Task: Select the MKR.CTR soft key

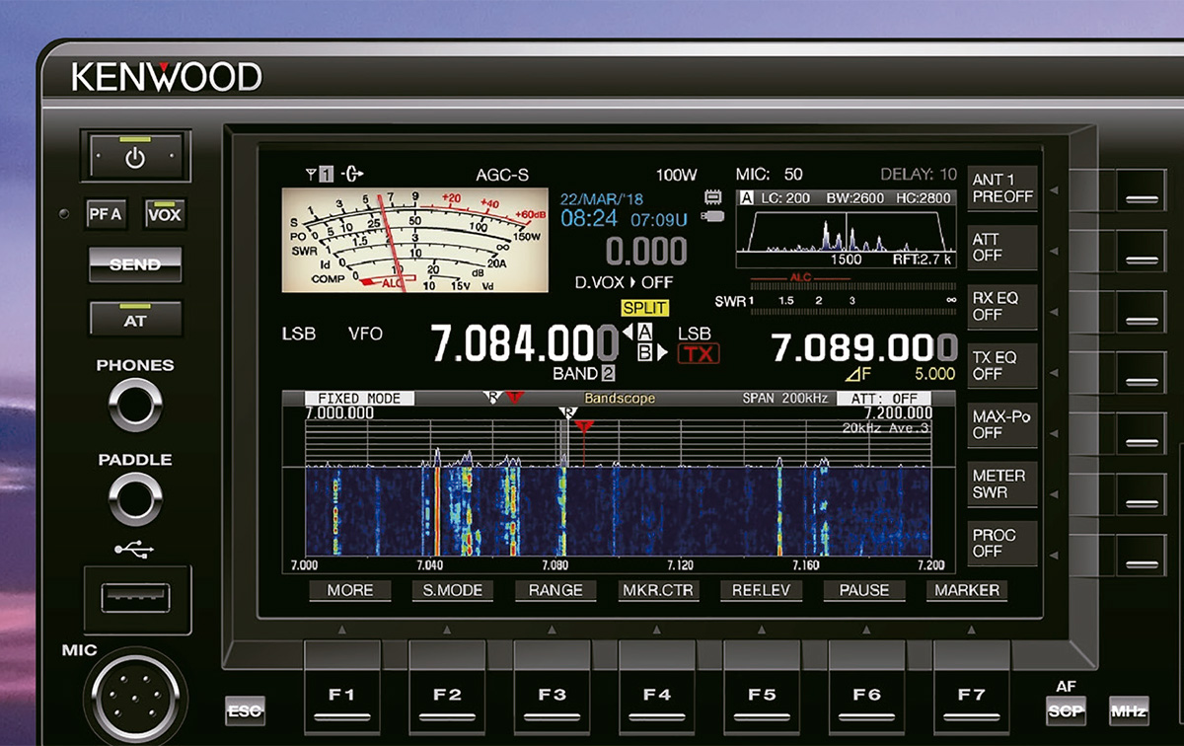Action: pyautogui.click(x=658, y=590)
